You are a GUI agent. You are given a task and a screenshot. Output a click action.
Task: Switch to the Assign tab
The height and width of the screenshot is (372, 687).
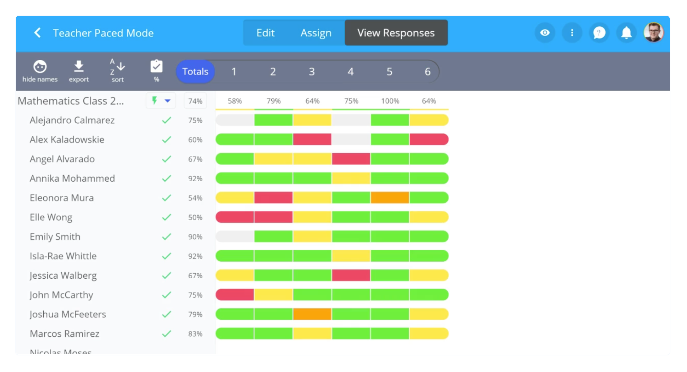click(x=316, y=33)
